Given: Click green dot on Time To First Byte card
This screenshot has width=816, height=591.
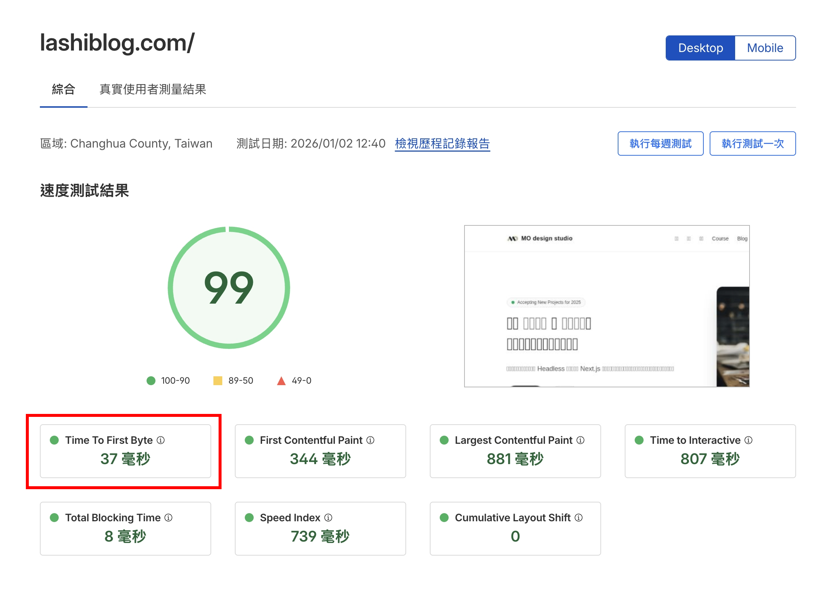Looking at the screenshot, I should coord(54,440).
